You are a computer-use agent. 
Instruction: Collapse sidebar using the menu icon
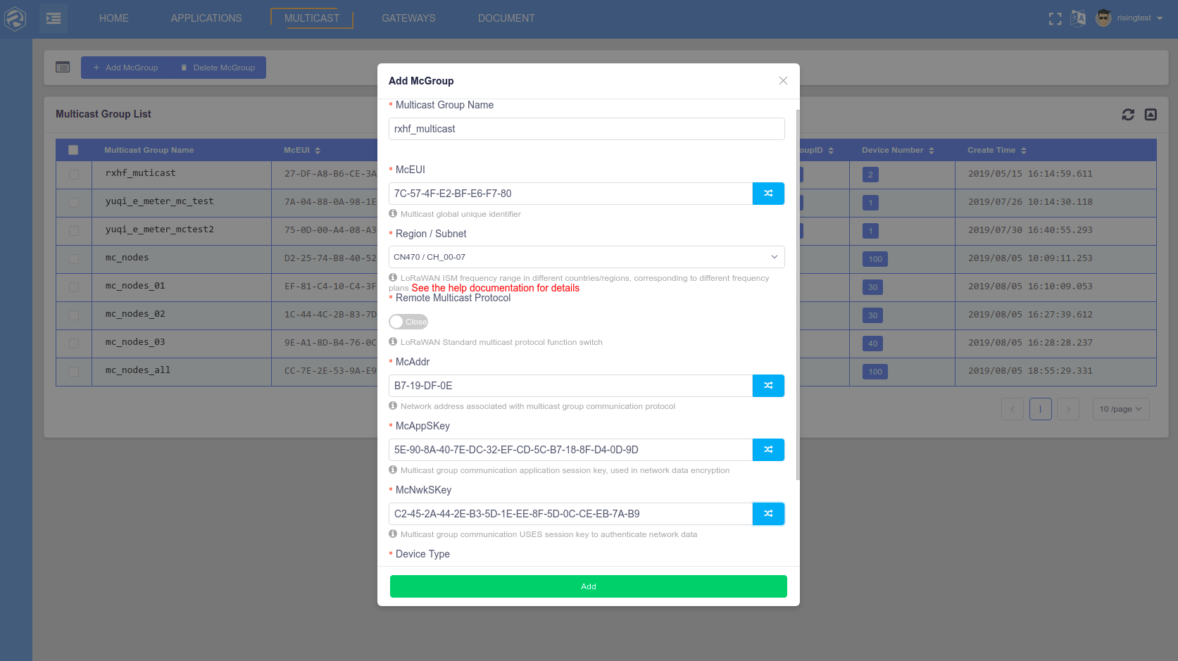coord(54,18)
